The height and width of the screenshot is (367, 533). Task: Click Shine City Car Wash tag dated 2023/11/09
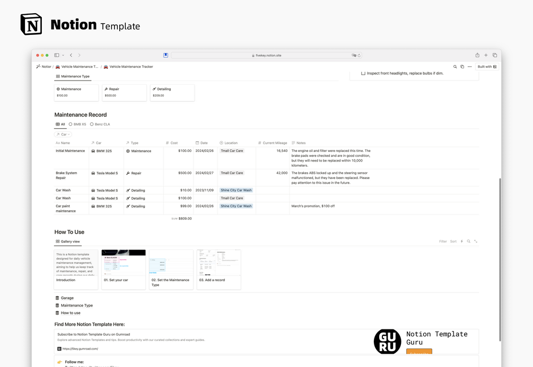click(236, 190)
